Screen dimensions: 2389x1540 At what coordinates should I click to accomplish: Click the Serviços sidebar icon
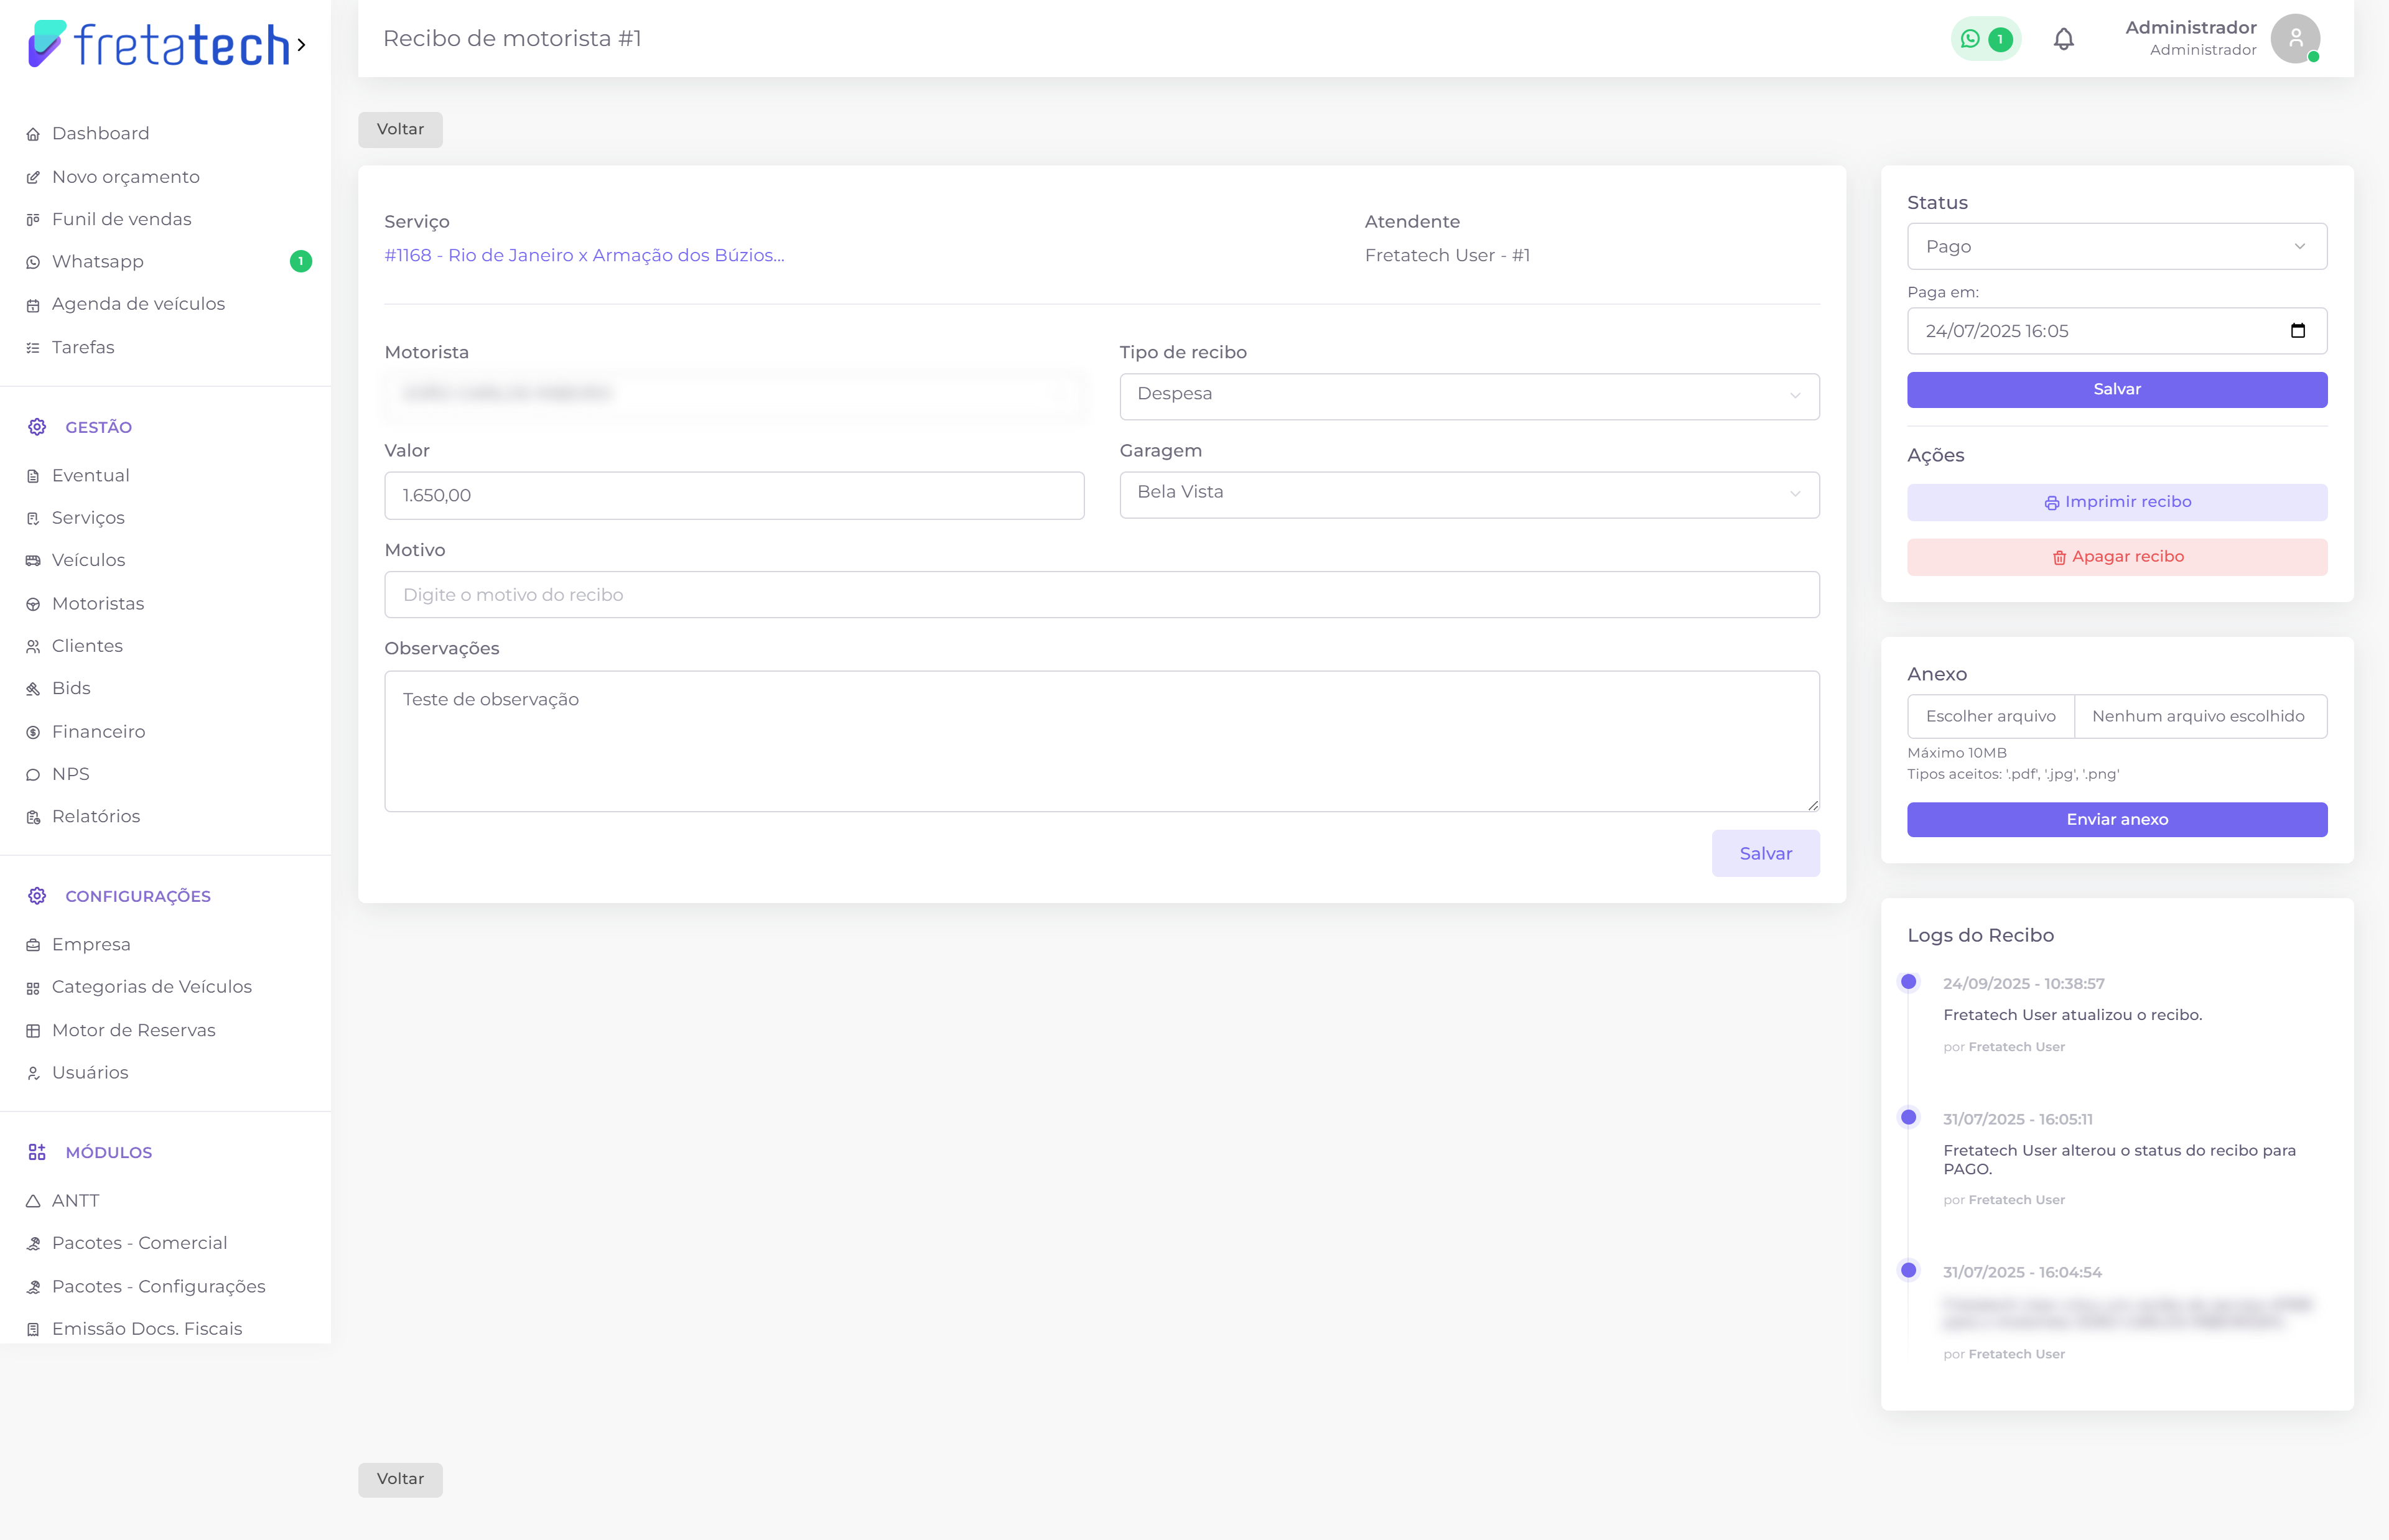(x=33, y=518)
